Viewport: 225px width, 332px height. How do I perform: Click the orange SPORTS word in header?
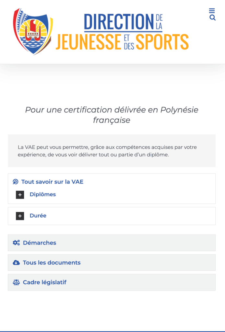[162, 41]
